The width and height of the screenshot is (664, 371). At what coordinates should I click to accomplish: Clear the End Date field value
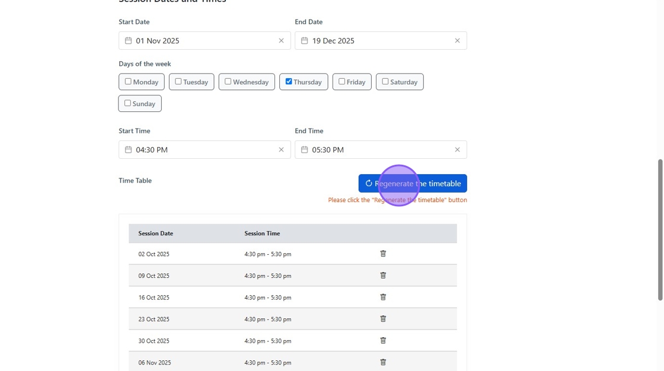[457, 41]
